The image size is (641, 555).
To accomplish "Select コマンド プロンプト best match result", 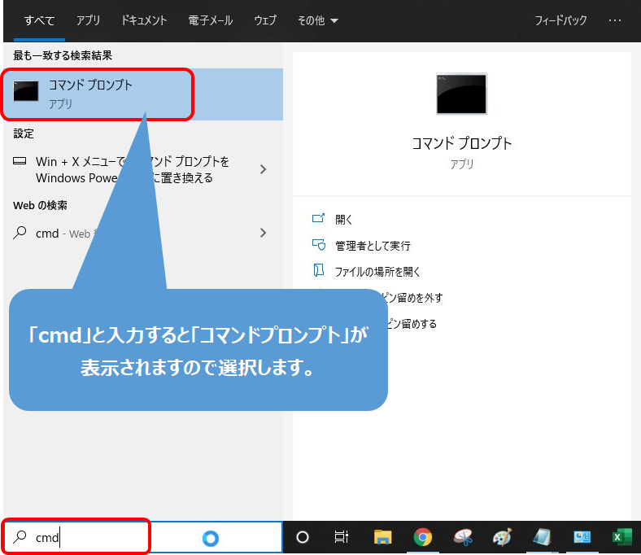I will pyautogui.click(x=143, y=94).
